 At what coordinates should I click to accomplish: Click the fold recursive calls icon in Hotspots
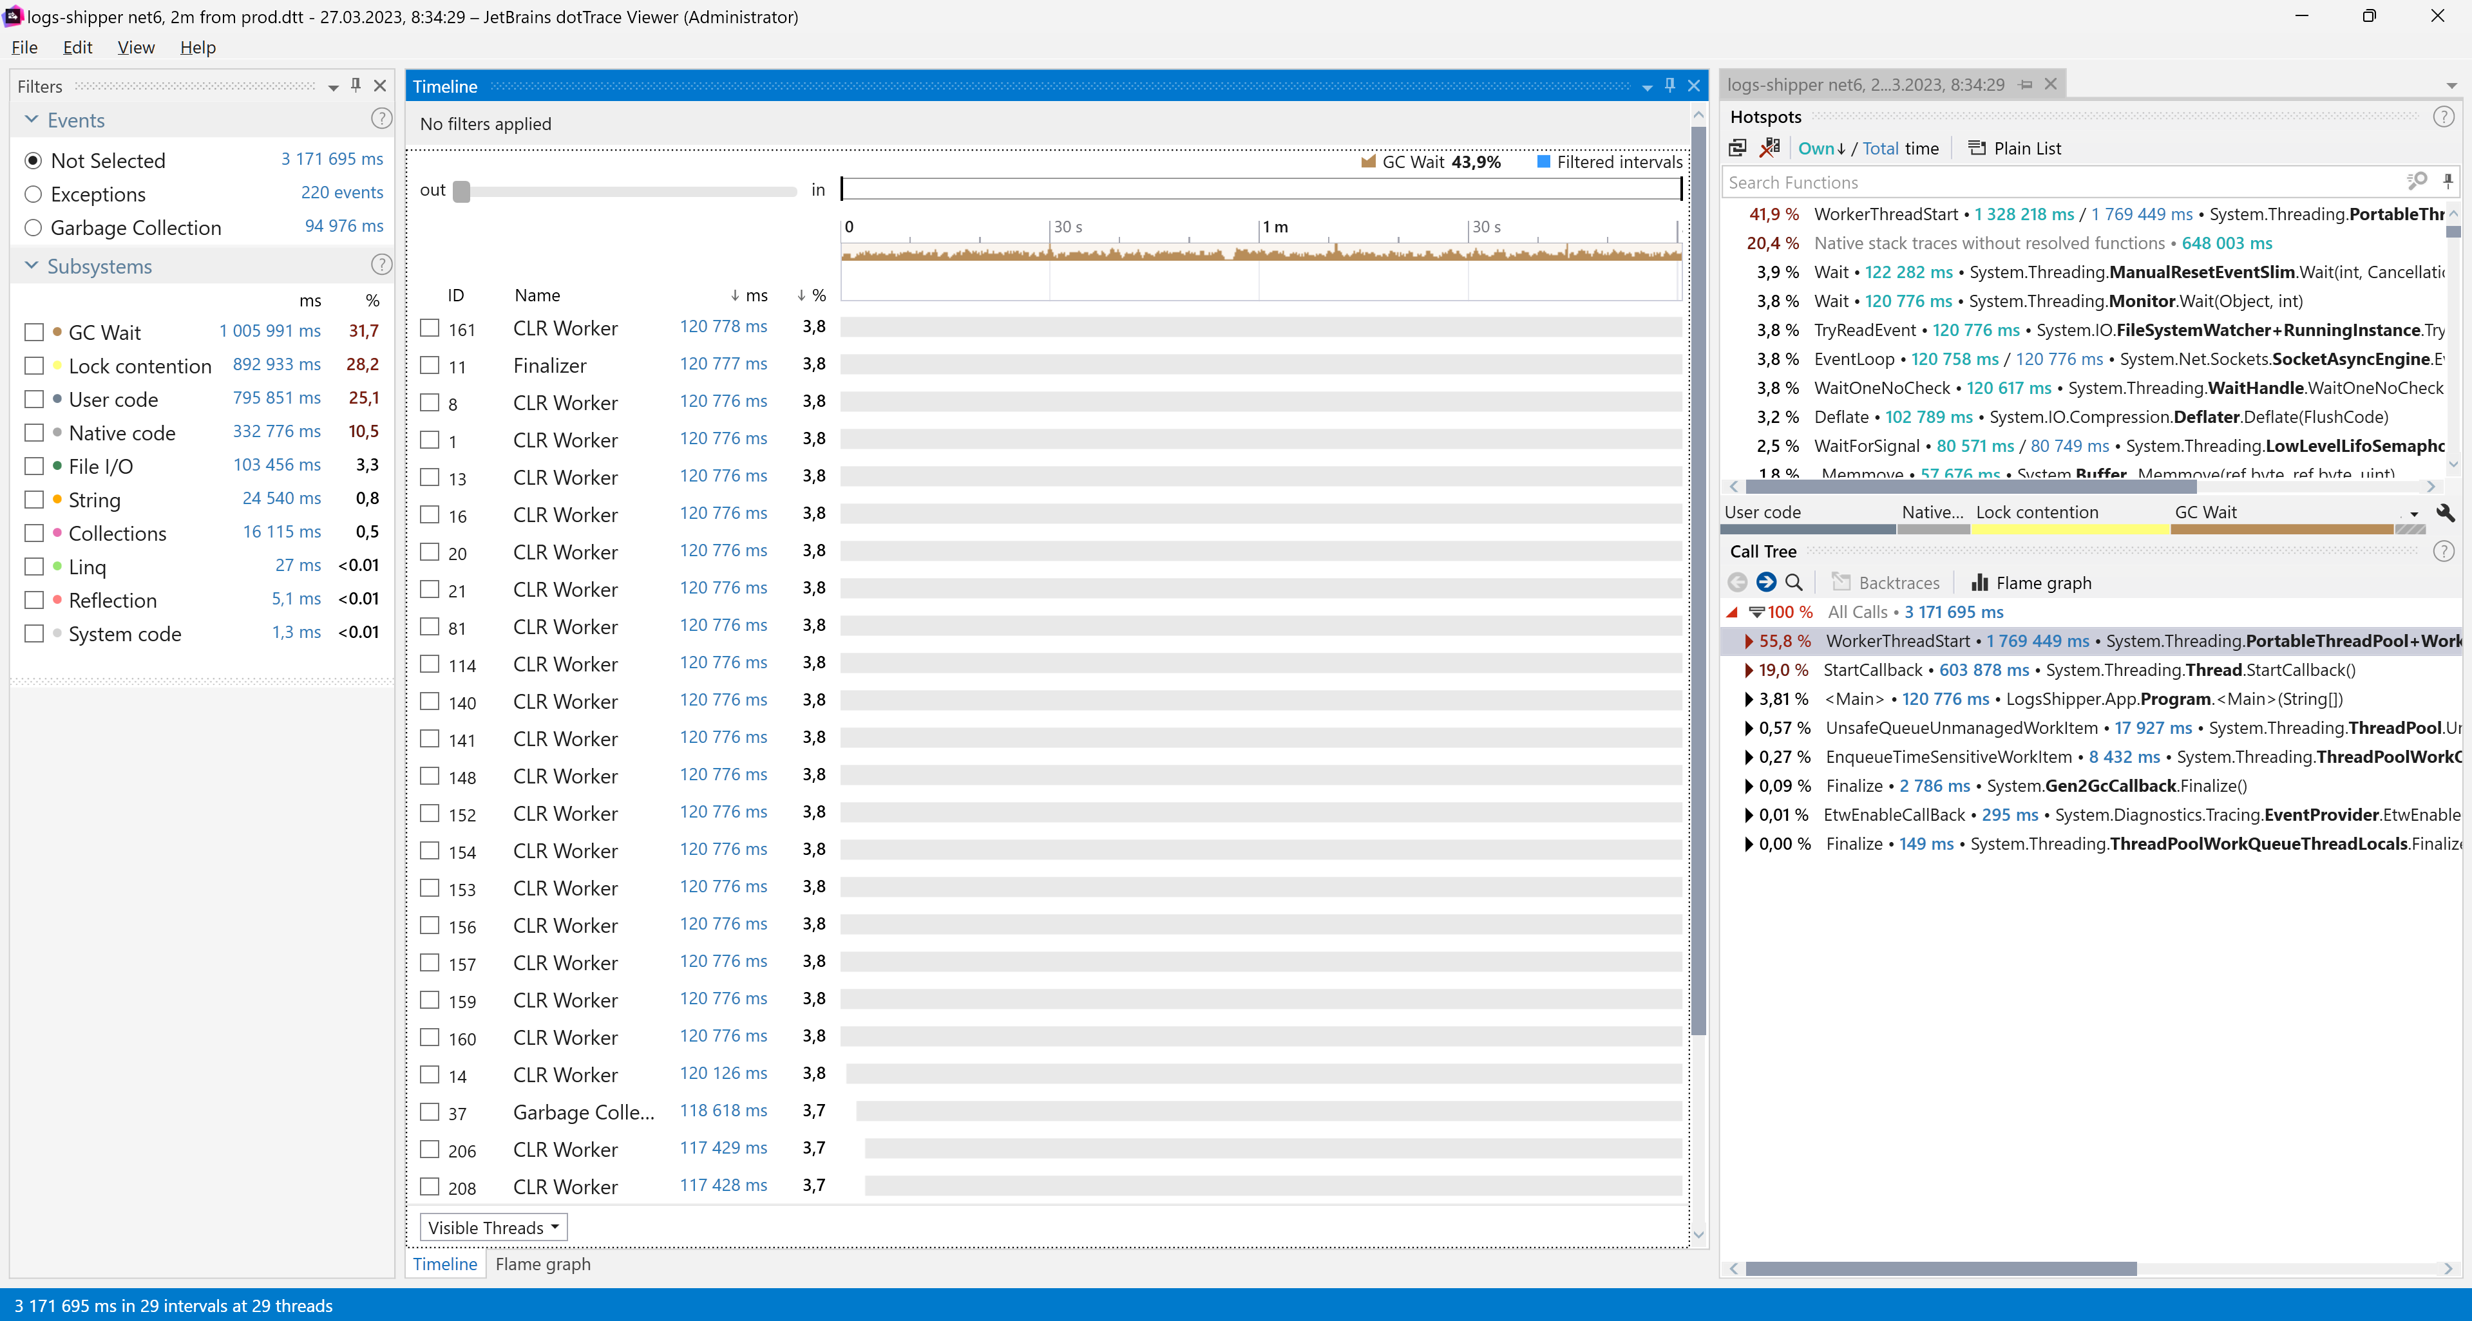pyautogui.click(x=1737, y=147)
